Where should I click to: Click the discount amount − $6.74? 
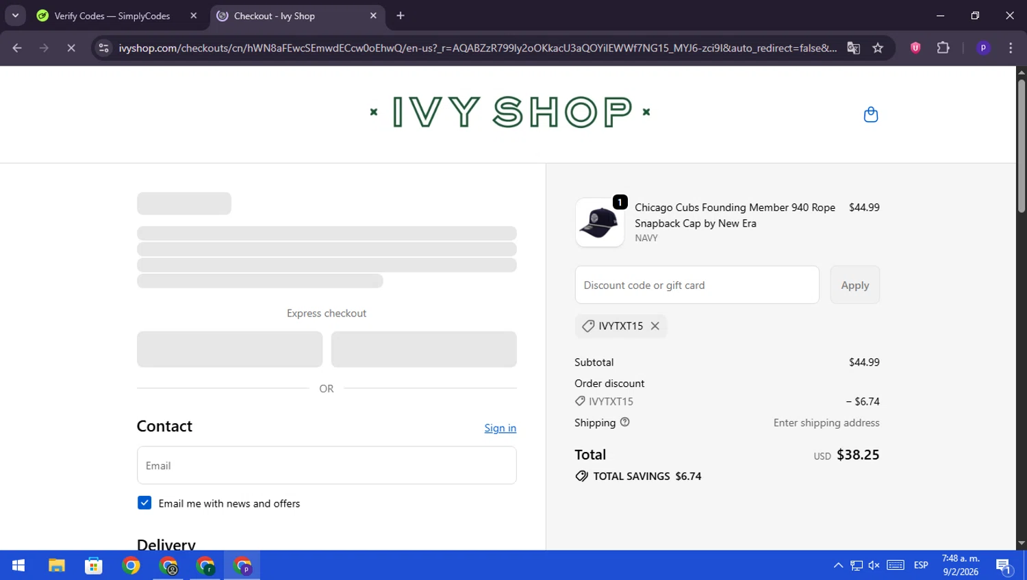click(x=863, y=401)
